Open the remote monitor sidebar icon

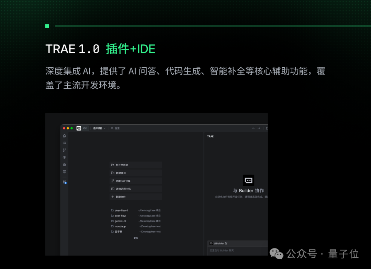tap(64, 172)
